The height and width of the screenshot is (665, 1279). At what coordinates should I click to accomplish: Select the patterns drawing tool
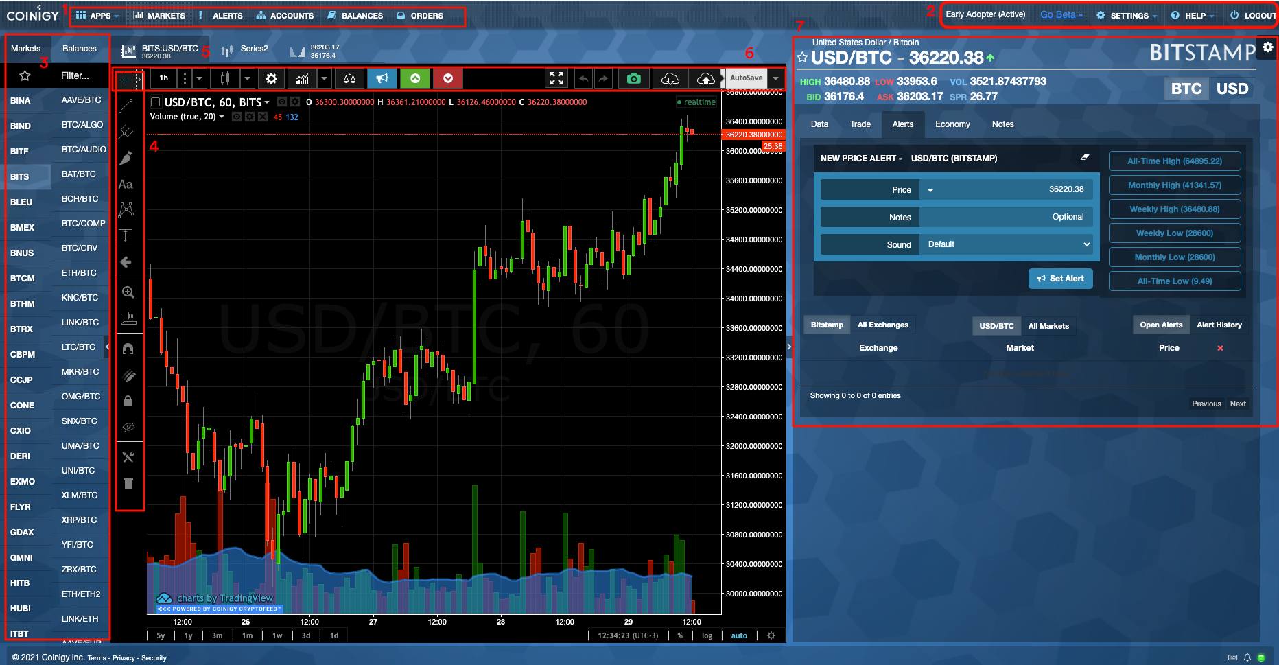pos(126,210)
